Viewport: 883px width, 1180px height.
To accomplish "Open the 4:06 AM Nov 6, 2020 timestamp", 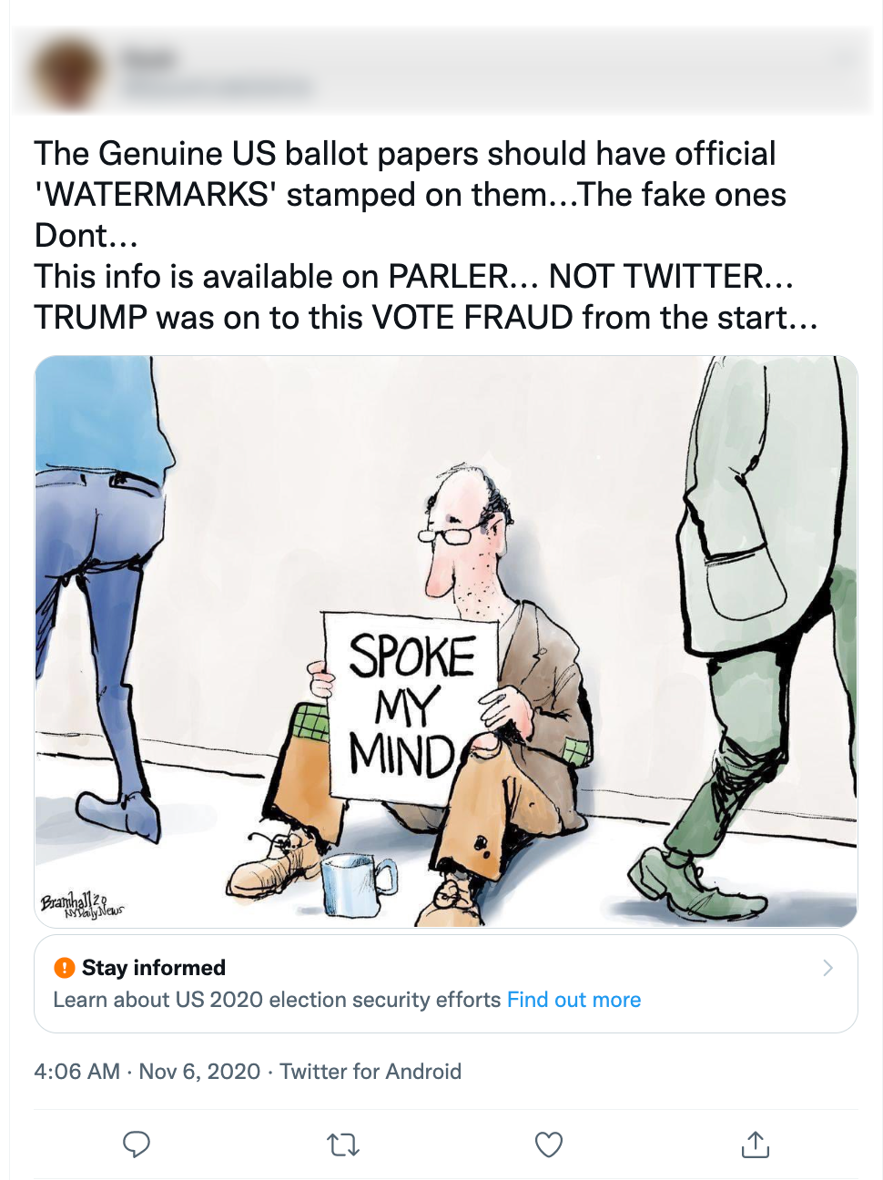I will [x=147, y=1072].
